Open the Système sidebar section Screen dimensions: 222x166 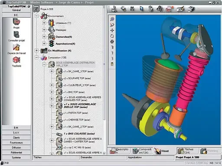click(16, 157)
